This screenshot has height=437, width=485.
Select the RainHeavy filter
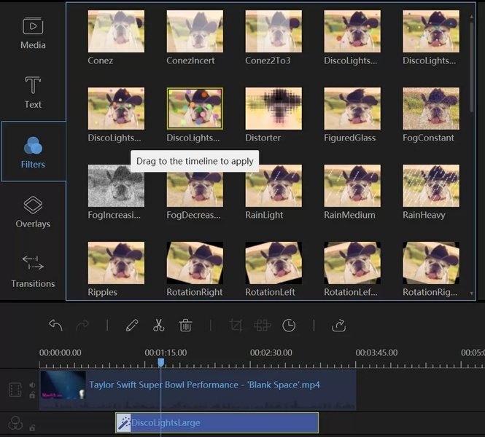(431, 186)
